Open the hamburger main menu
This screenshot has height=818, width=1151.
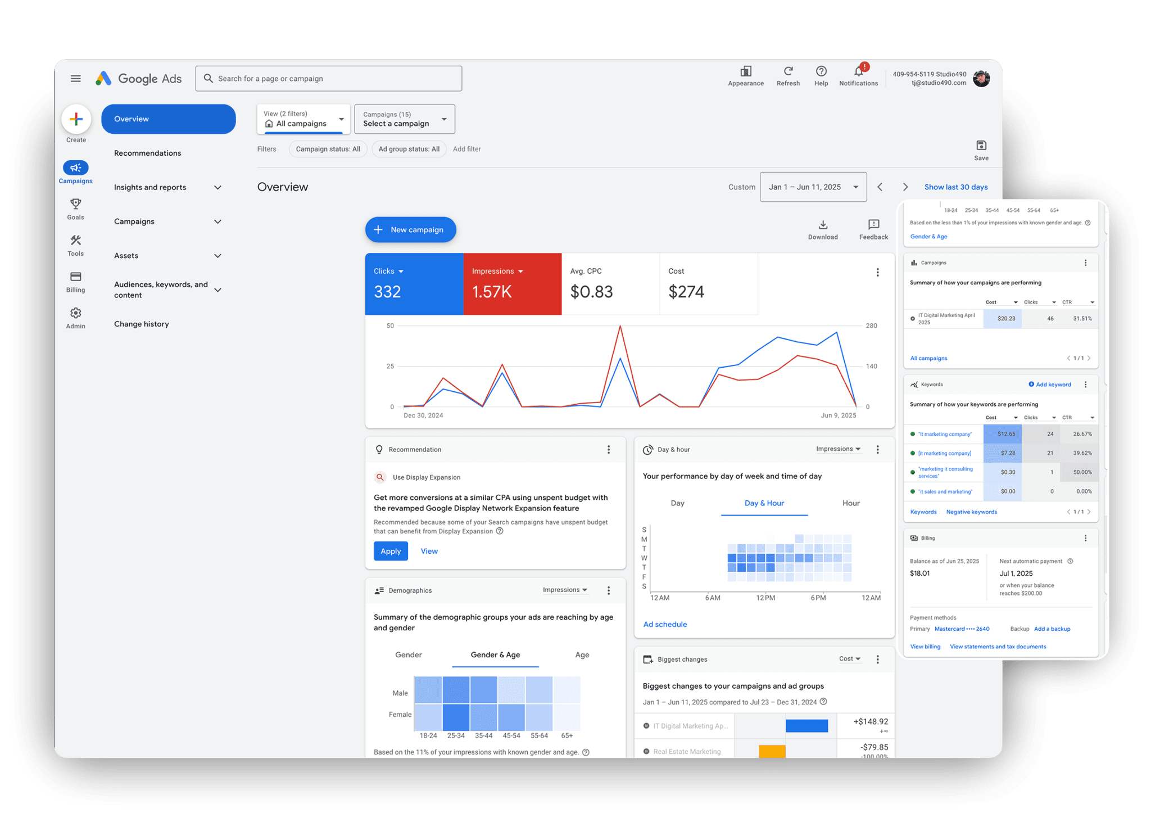tap(75, 78)
